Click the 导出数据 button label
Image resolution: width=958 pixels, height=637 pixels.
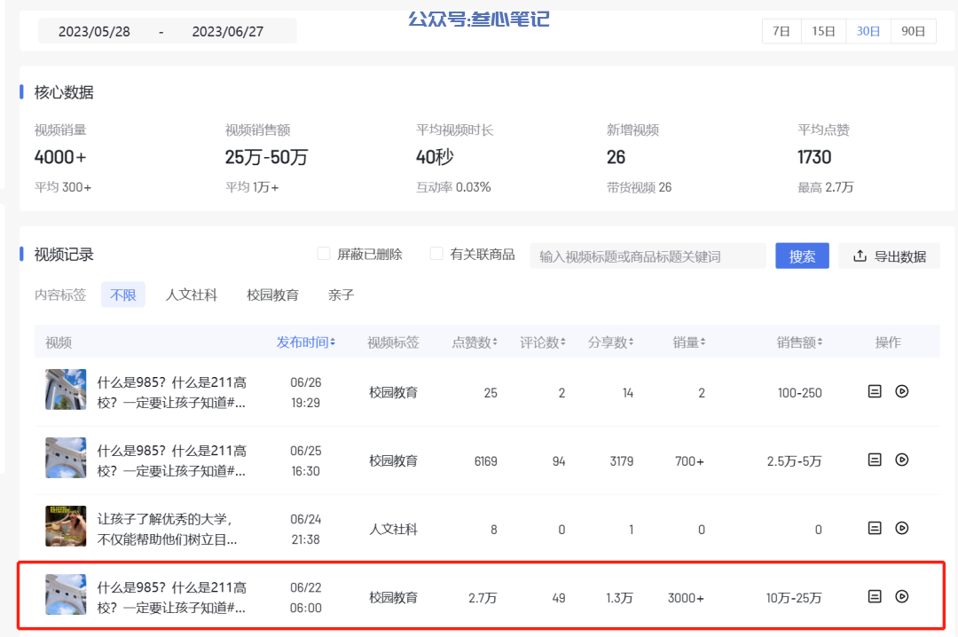click(900, 256)
